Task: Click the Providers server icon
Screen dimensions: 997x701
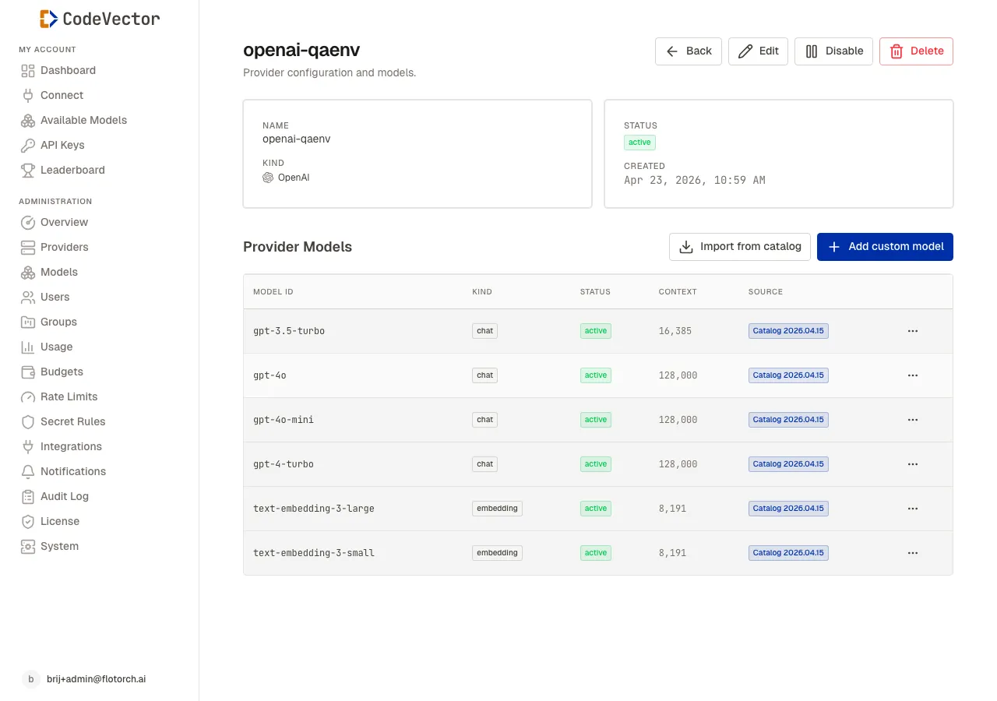Action: (28, 248)
